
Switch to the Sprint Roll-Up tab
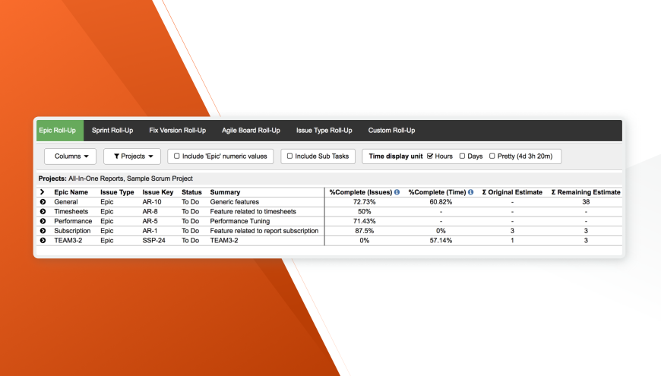(112, 131)
